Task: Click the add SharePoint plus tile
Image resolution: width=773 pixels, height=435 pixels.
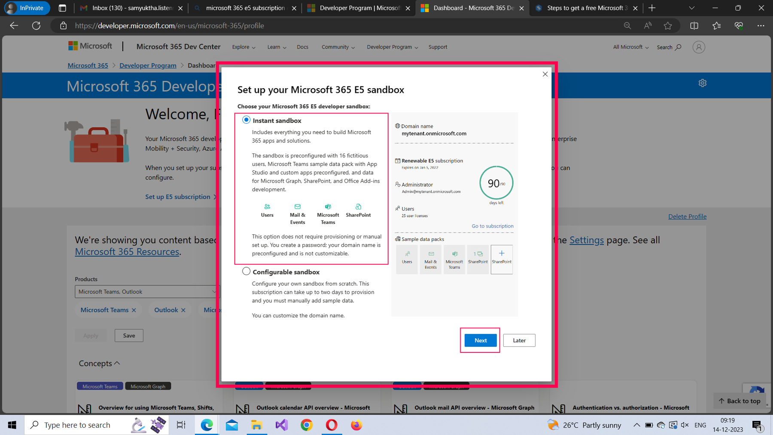Action: [502, 259]
